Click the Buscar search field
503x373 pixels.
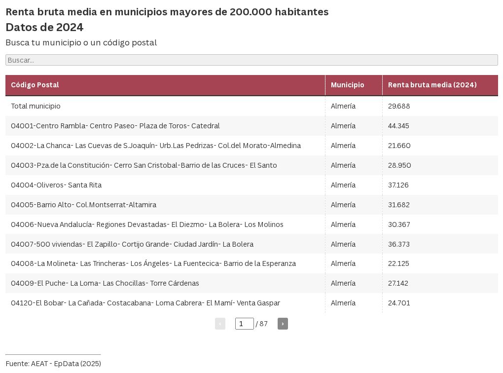tap(251, 60)
